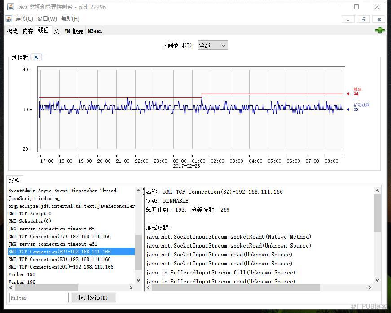The height and width of the screenshot is (313, 391).
Task: Click the 检测死锁(D) button
Action: tap(93, 298)
